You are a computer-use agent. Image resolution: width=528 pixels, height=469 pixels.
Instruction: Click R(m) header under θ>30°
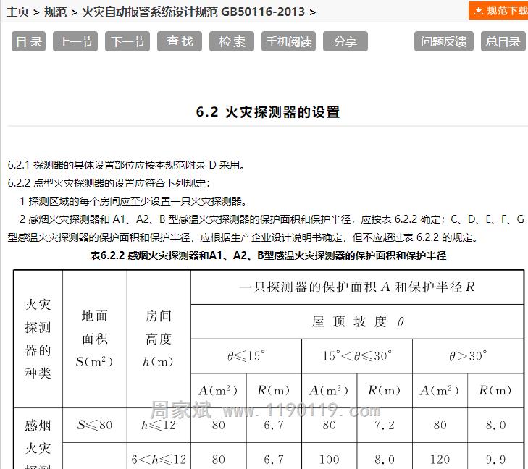tap(495, 391)
